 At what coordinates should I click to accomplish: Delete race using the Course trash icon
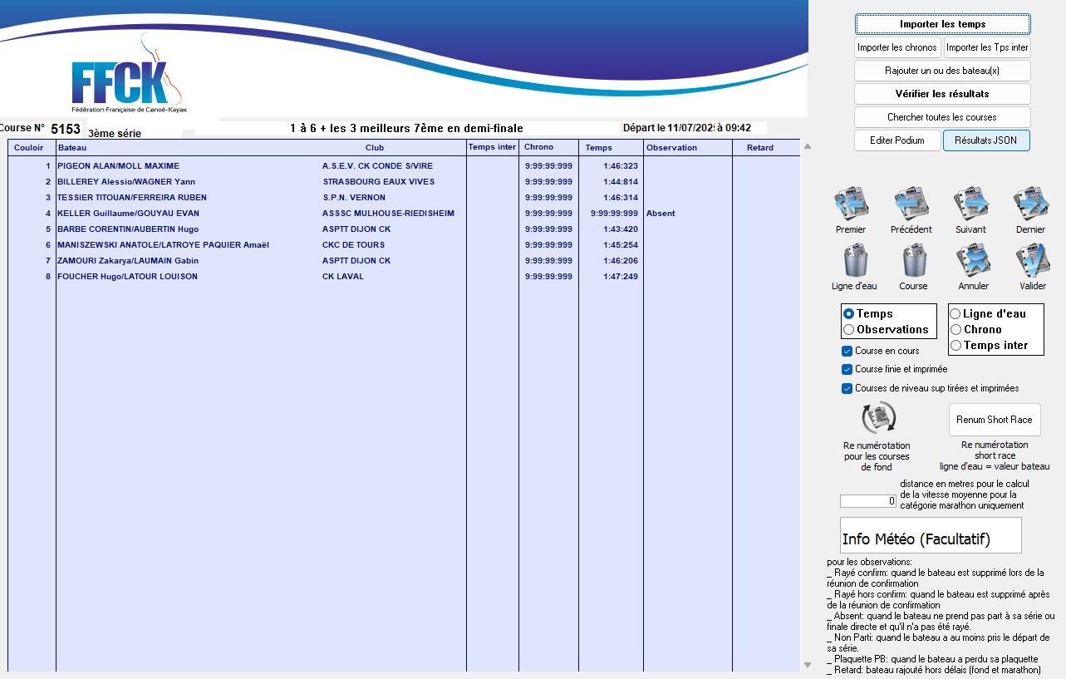point(913,261)
